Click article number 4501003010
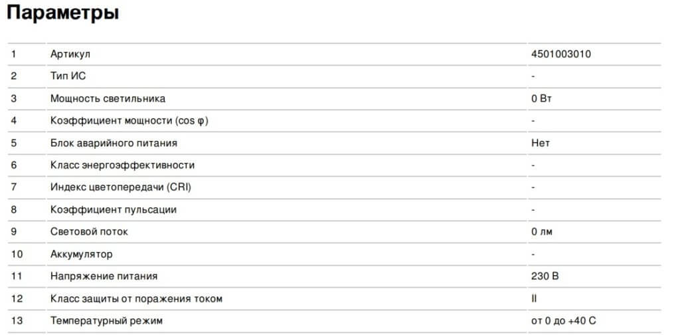680x335 pixels. [x=560, y=54]
